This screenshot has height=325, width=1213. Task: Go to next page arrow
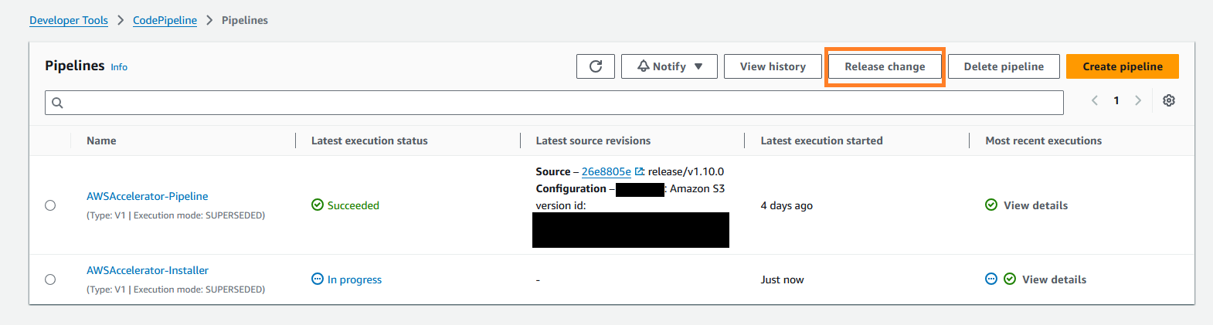(1138, 100)
